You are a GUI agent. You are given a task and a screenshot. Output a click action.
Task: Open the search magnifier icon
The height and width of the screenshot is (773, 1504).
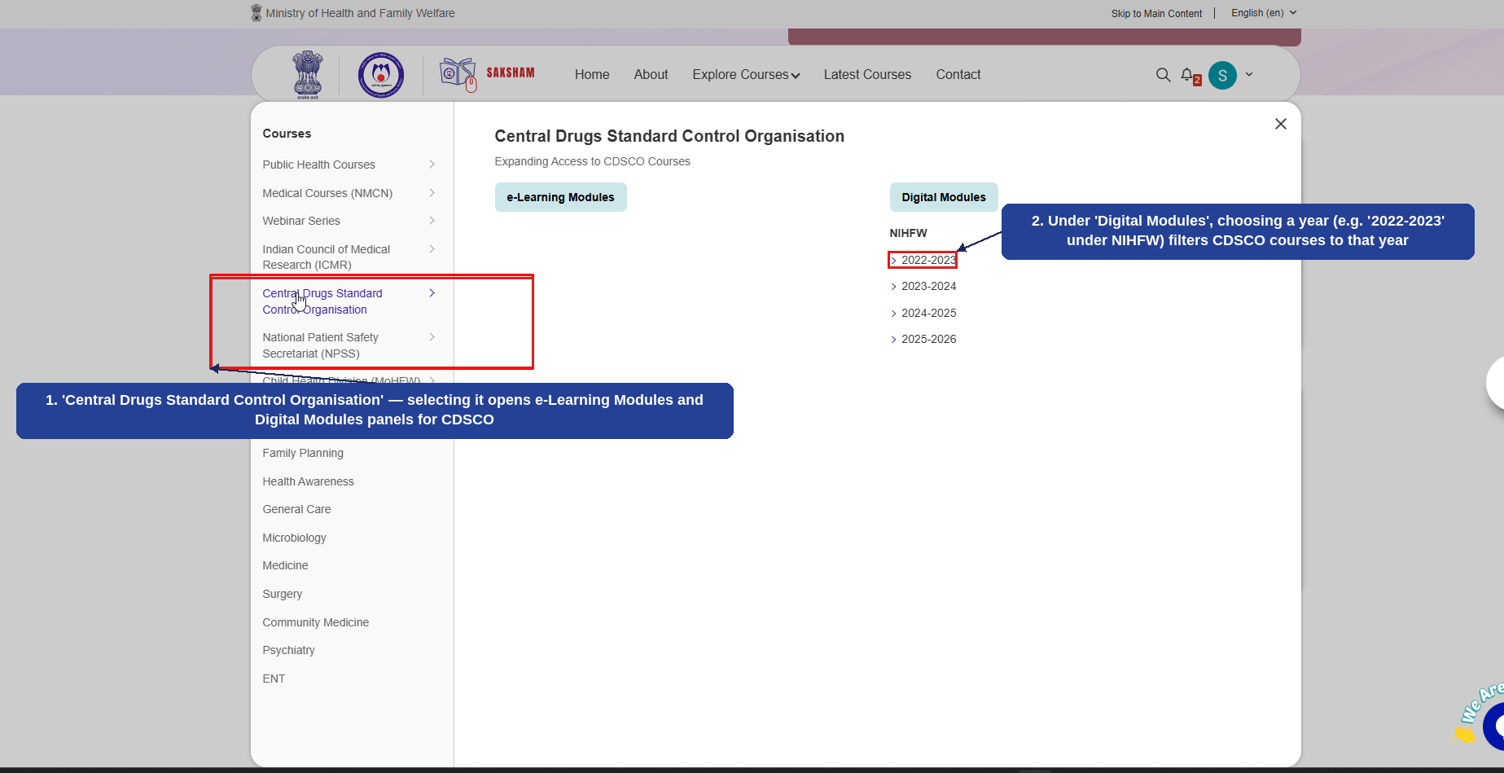1163,75
